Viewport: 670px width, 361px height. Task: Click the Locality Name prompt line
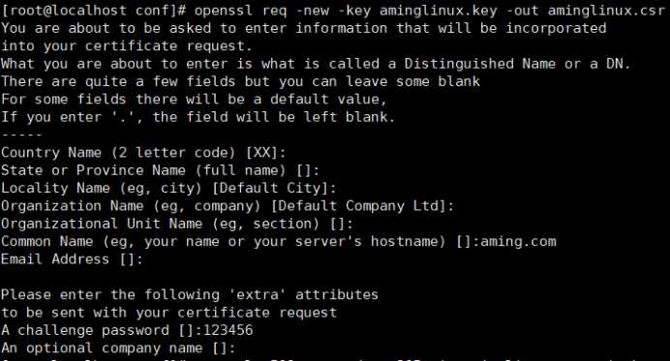168,188
